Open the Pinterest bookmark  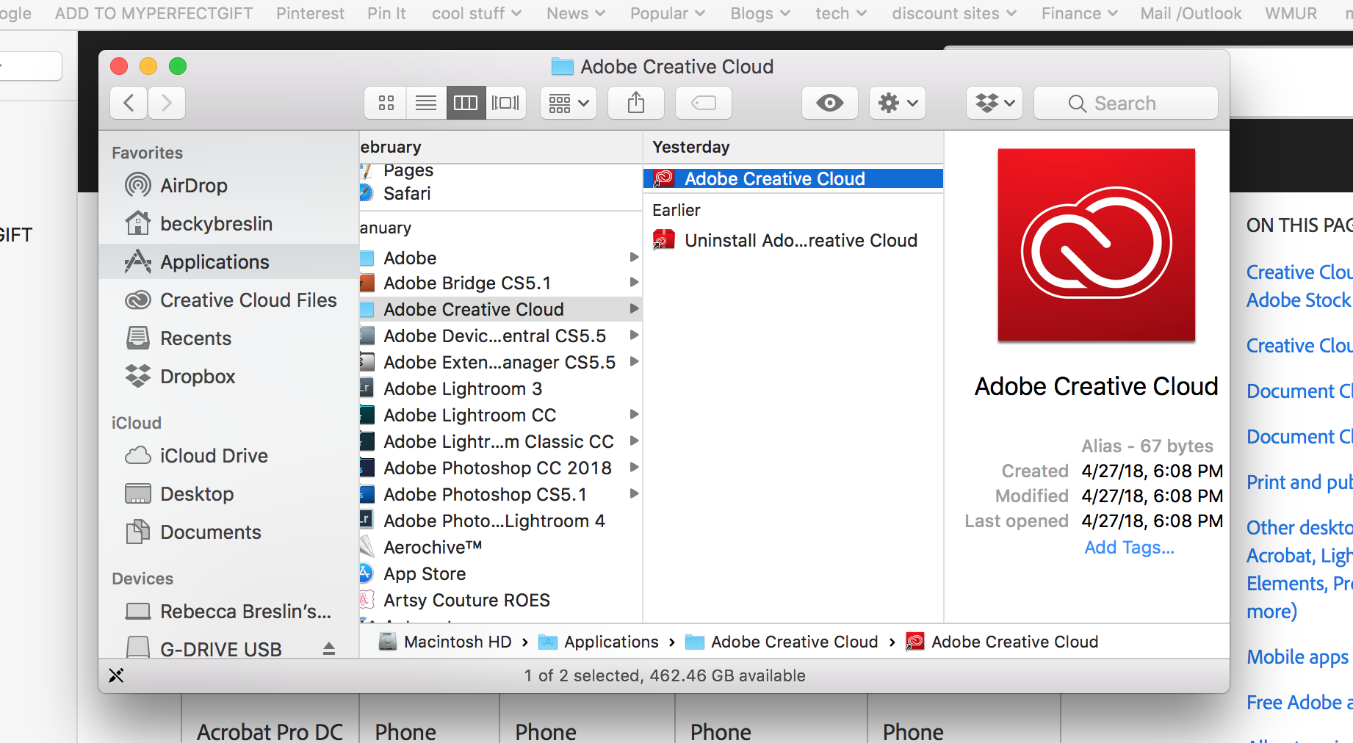tap(310, 13)
